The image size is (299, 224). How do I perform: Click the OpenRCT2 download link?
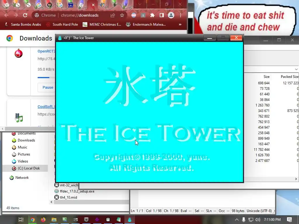pyautogui.click(x=46, y=51)
